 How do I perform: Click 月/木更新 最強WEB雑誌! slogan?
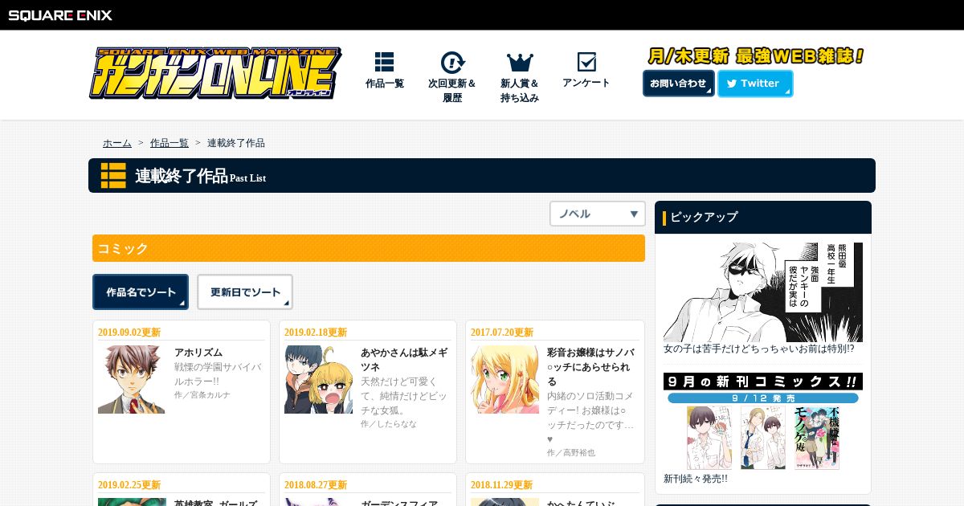(x=756, y=56)
